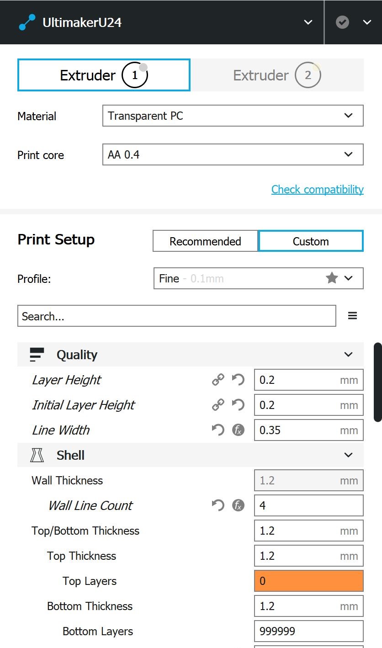Switch to the Extruder 2 tab
Viewport: 382px width, 648px height.
pos(277,75)
